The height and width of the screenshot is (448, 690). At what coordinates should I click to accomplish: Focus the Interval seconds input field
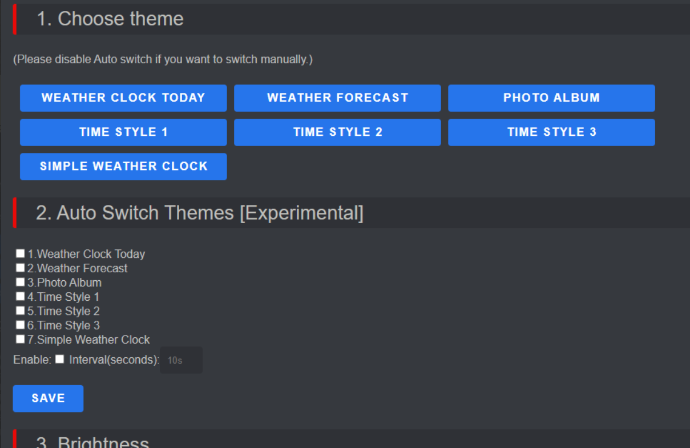[x=181, y=360]
